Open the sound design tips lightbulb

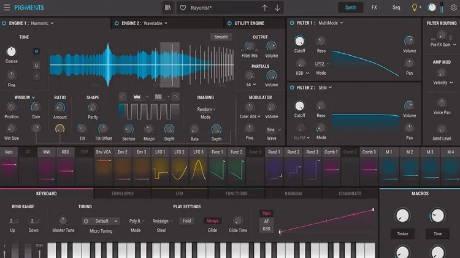414,7
